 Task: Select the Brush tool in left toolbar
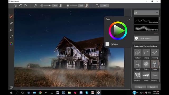[x=11, y=16]
